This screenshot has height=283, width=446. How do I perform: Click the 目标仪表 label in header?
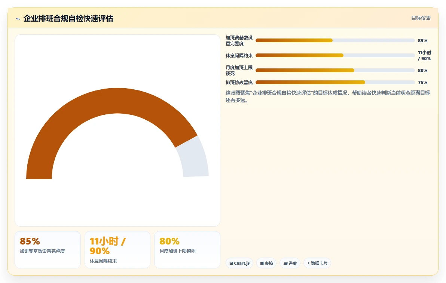[x=421, y=18]
